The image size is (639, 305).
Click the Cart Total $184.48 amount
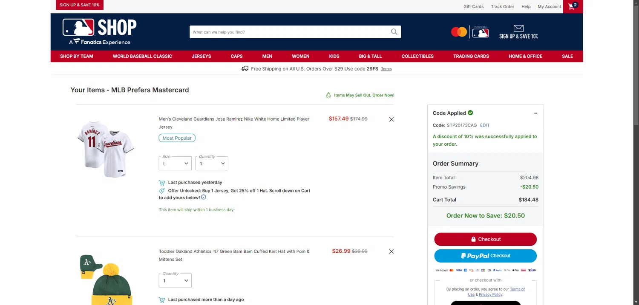(528, 200)
